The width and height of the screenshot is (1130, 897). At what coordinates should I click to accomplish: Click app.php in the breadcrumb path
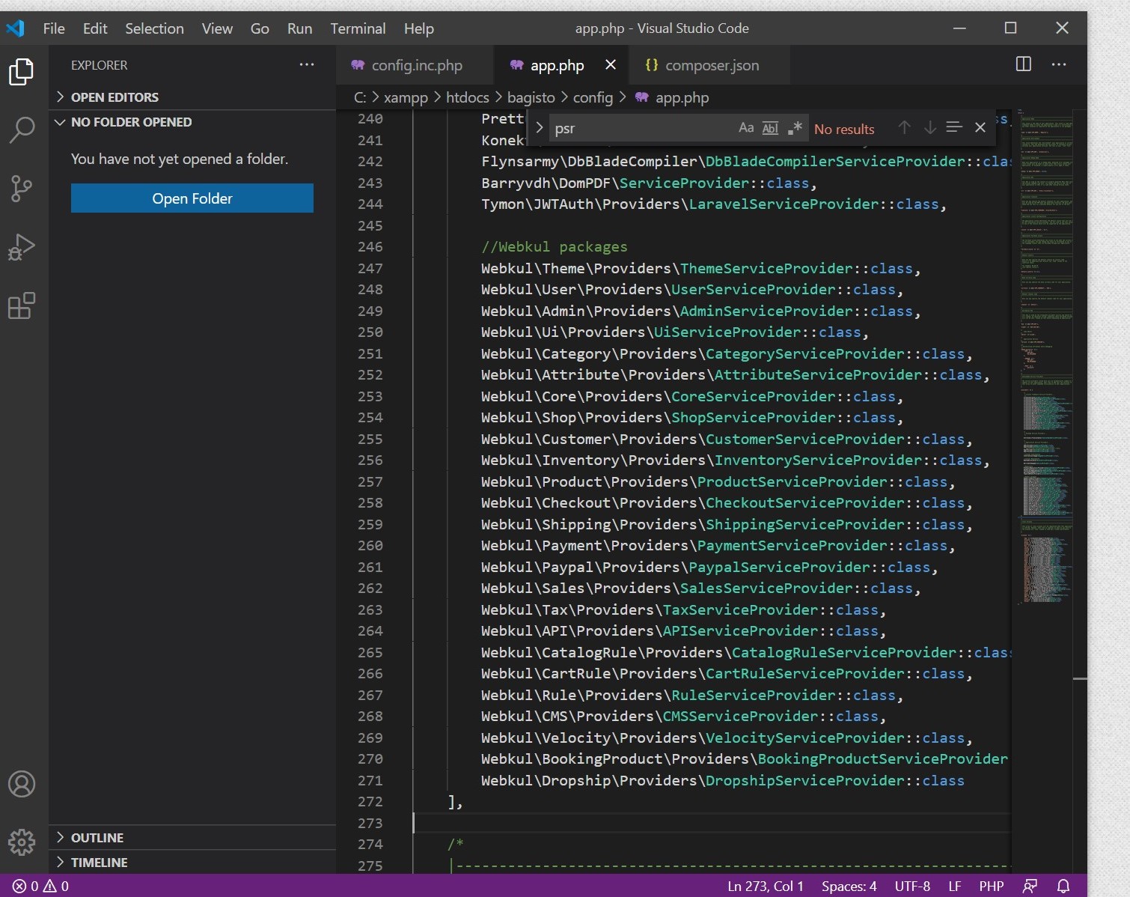click(x=682, y=97)
